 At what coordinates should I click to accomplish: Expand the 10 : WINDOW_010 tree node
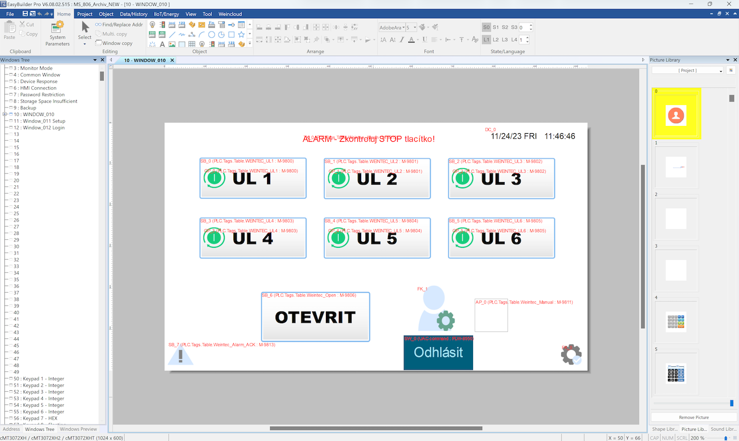[5, 115]
